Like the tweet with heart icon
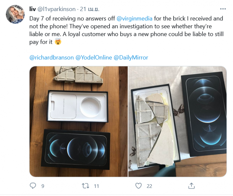The image size is (233, 196). point(139,186)
